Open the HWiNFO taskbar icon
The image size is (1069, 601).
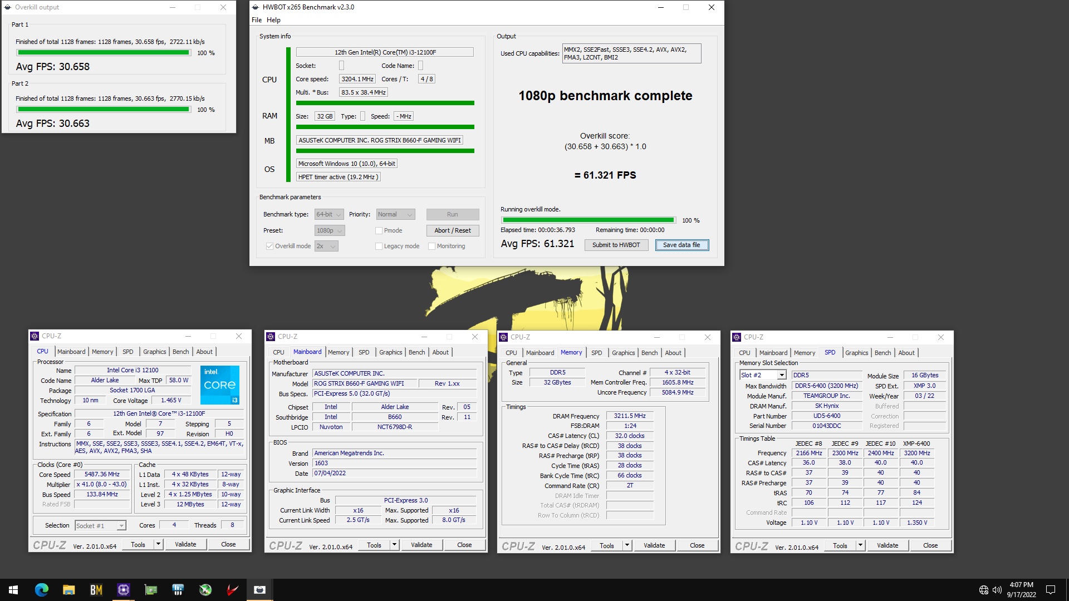pyautogui.click(x=178, y=590)
